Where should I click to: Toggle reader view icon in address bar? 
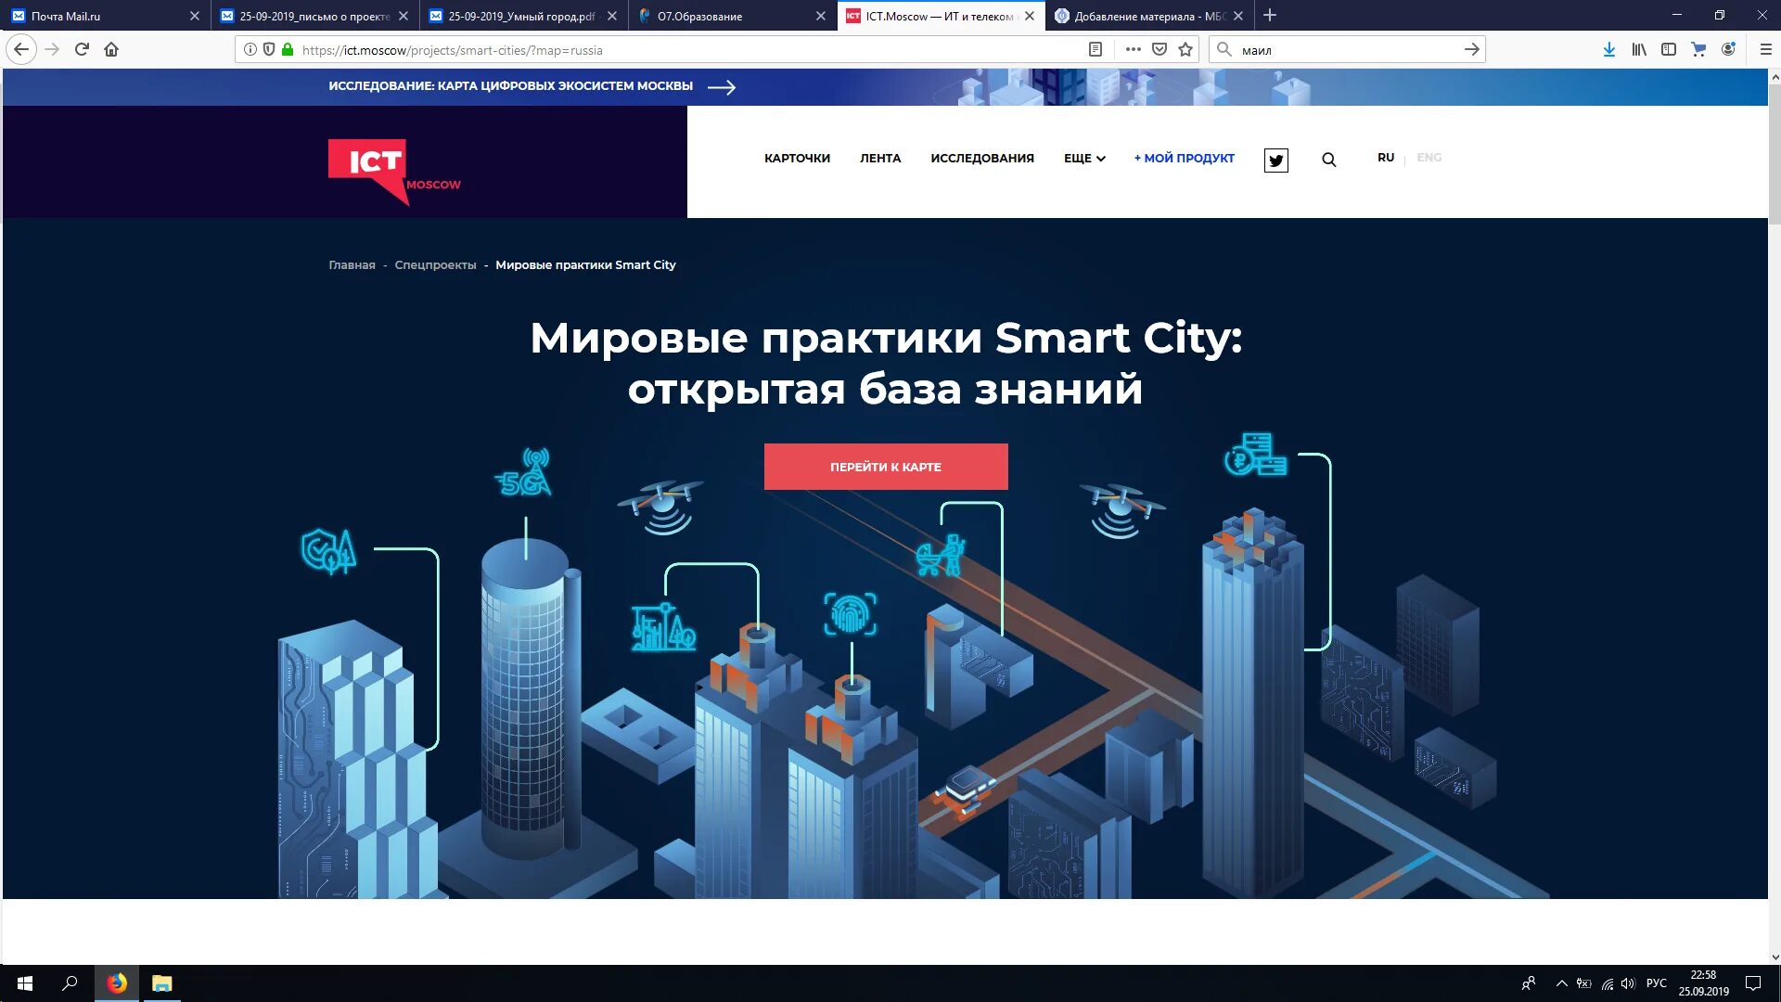tap(1095, 49)
